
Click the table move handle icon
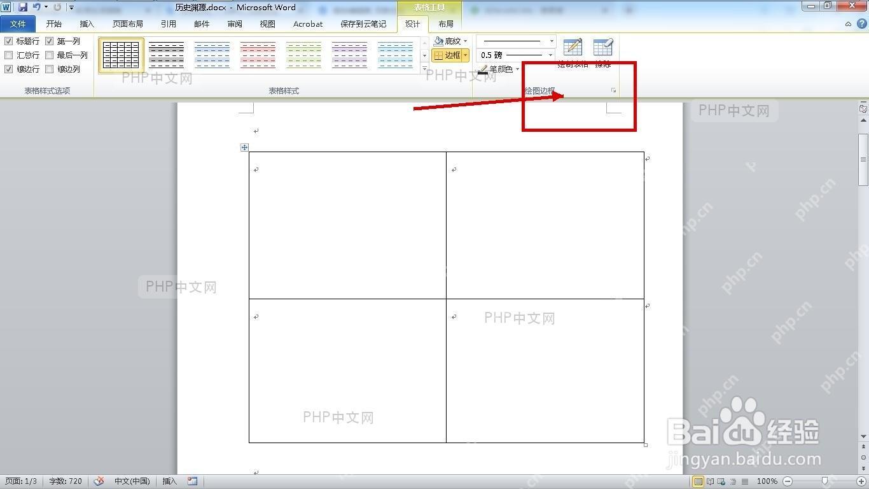coord(244,148)
